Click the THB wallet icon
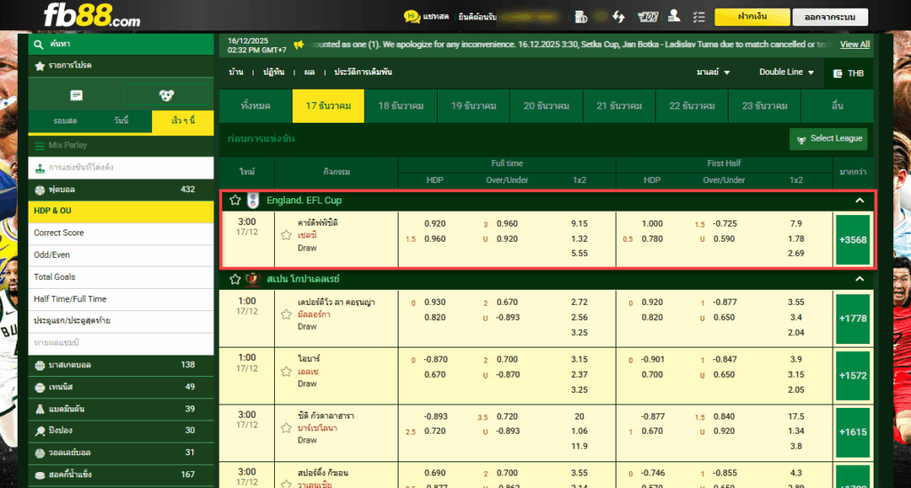This screenshot has width=911, height=488. tap(838, 74)
